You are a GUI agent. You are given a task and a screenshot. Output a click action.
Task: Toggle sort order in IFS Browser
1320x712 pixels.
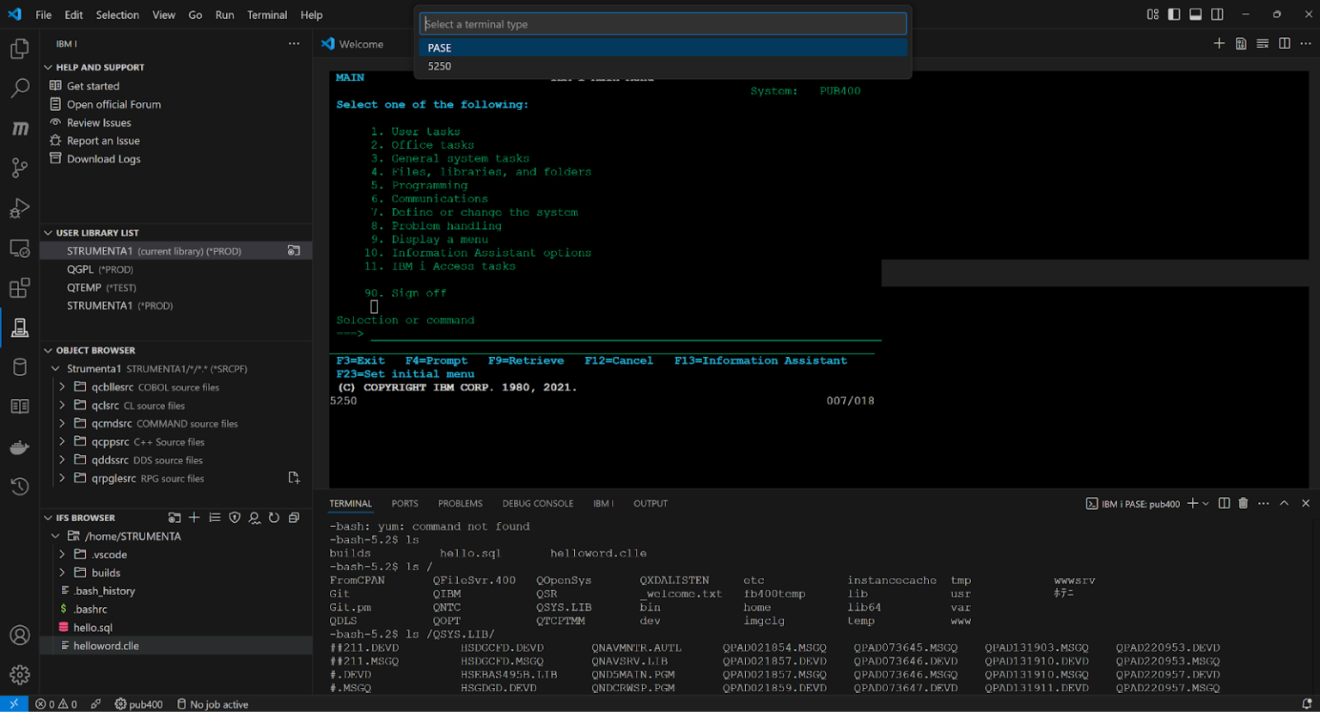214,517
